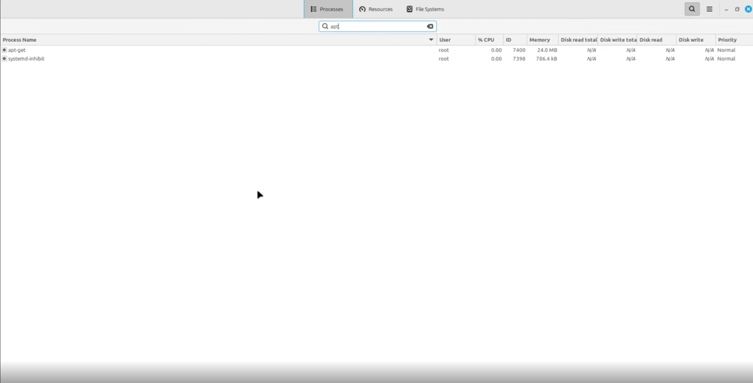
Task: Click the Process Name sort arrow
Action: [x=431, y=40]
